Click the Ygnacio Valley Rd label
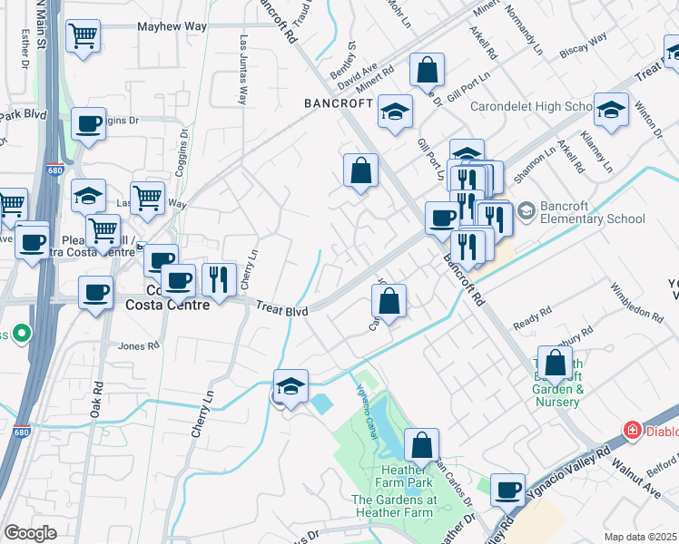This screenshot has width=679, height=544. [x=568, y=471]
